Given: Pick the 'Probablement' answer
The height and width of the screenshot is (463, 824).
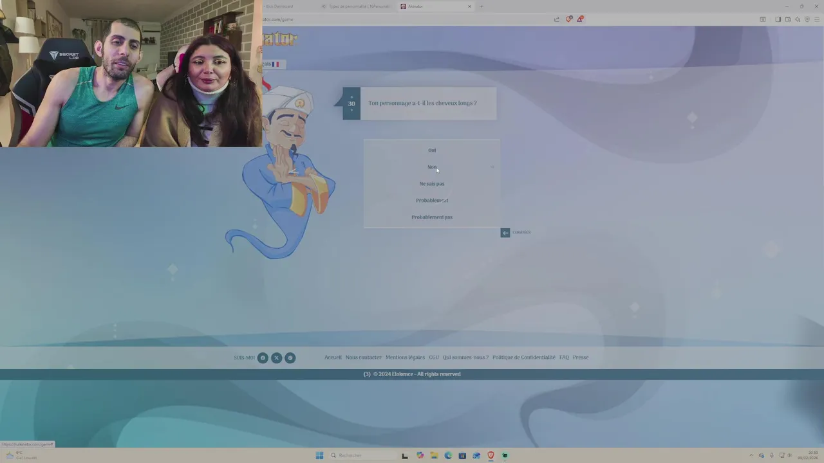Looking at the screenshot, I should pos(432,201).
